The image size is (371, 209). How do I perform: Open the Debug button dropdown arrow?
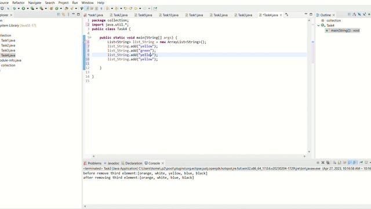(x=19, y=9)
